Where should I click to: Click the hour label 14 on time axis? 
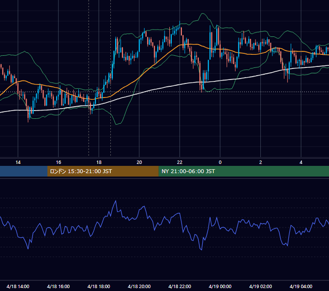18,162
